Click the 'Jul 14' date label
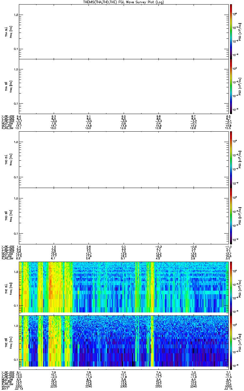The height and width of the screenshot is (391, 244). pyautogui.click(x=228, y=389)
